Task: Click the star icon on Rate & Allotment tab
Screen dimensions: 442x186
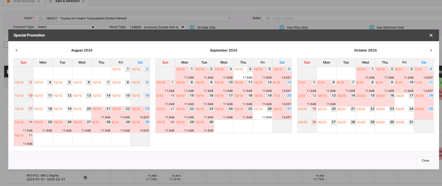Action: click(50, 1)
